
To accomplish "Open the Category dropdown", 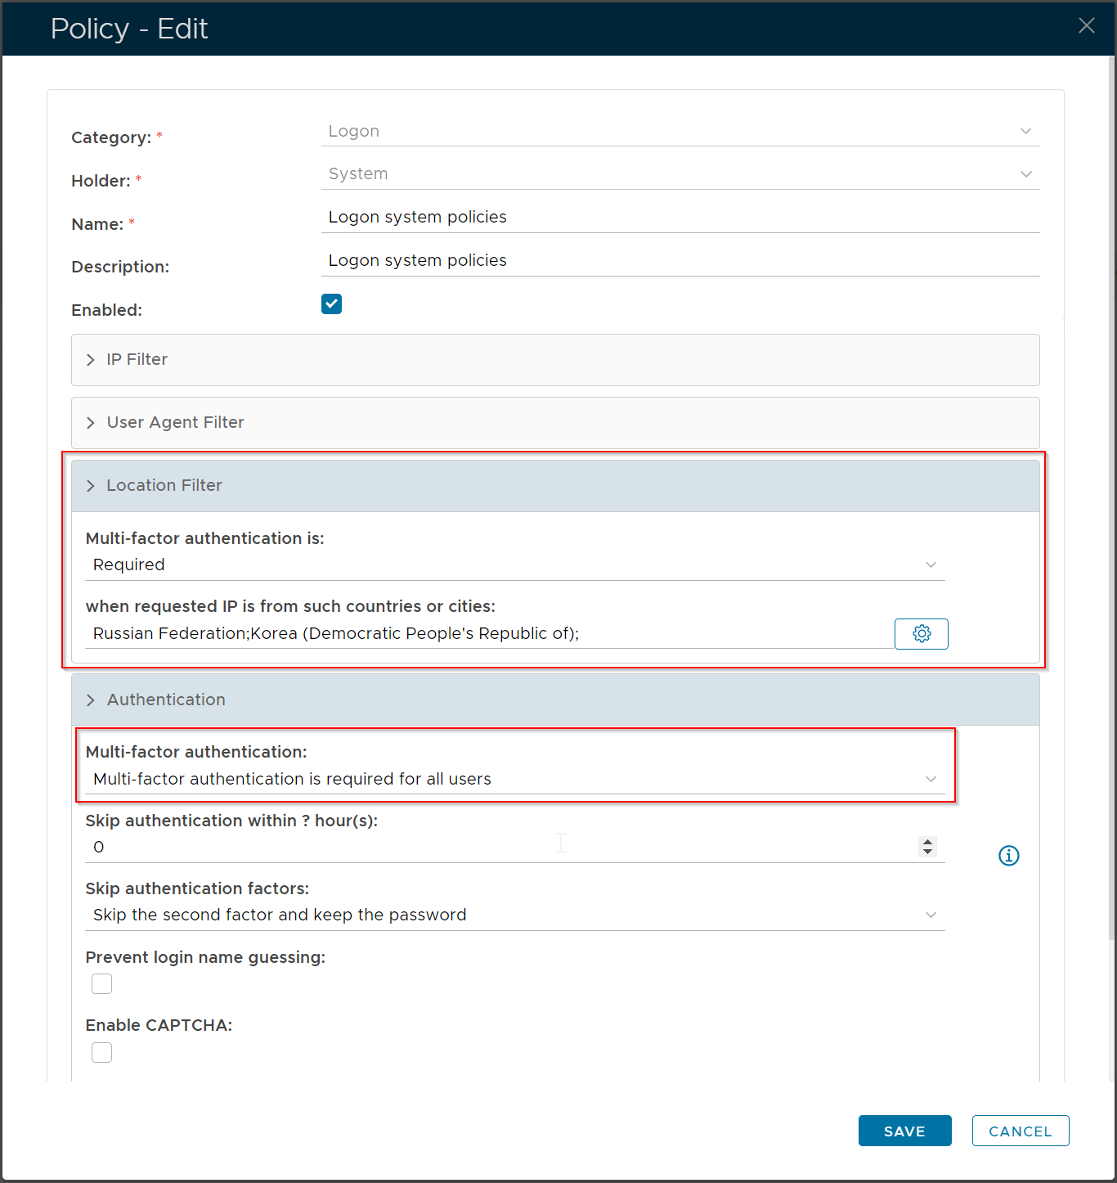I will (x=680, y=132).
